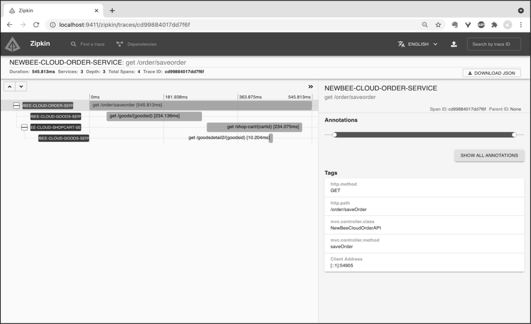Click the saveOrder controller method value

click(341, 247)
